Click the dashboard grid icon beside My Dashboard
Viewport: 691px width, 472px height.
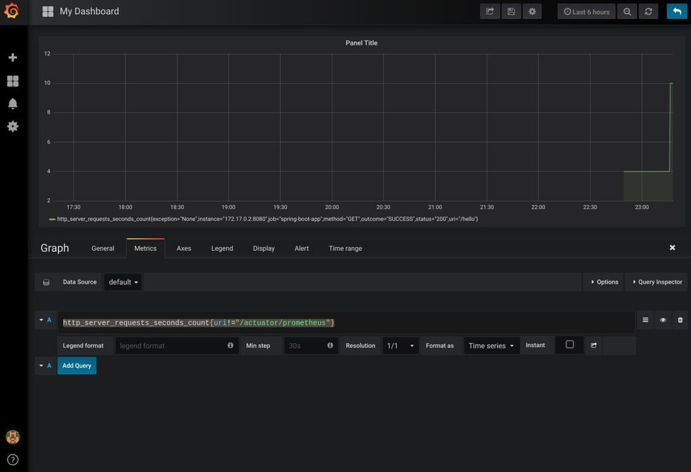coord(48,11)
